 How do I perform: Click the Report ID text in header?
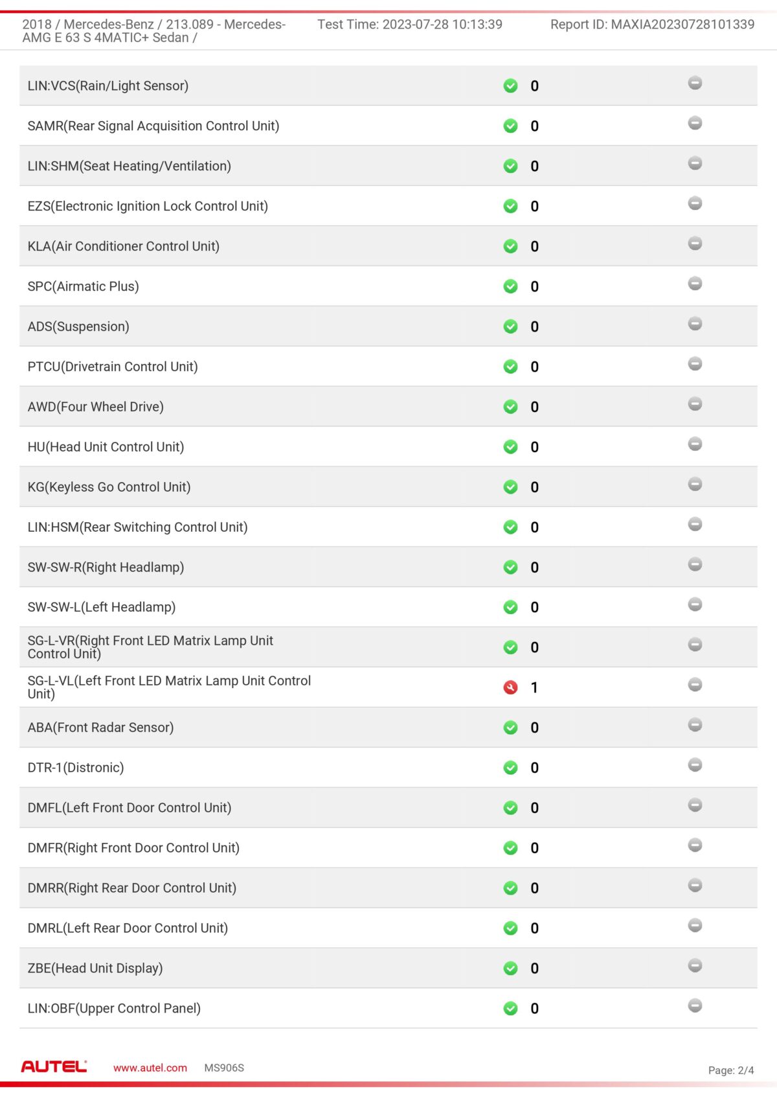652,25
